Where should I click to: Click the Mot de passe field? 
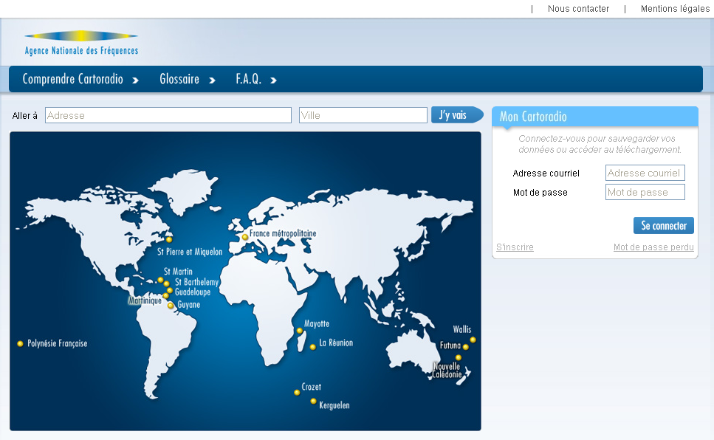click(645, 192)
